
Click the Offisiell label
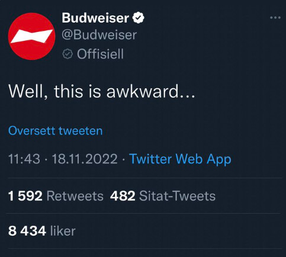point(100,54)
